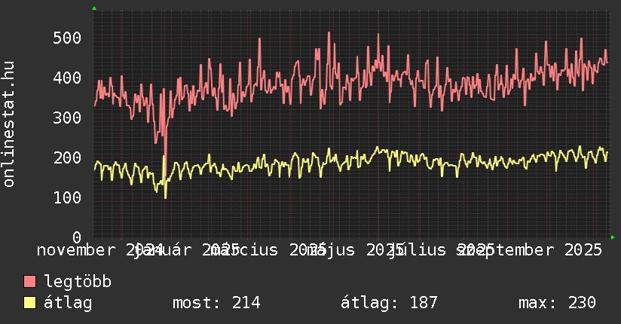Click the red legtöbb legend swatch

click(x=29, y=282)
